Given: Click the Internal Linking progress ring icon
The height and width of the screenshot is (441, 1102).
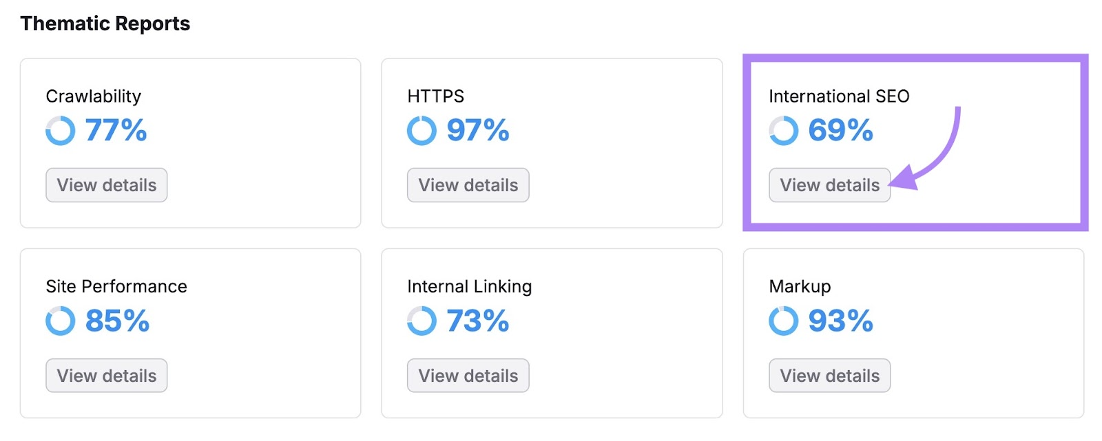Looking at the screenshot, I should coord(422,320).
